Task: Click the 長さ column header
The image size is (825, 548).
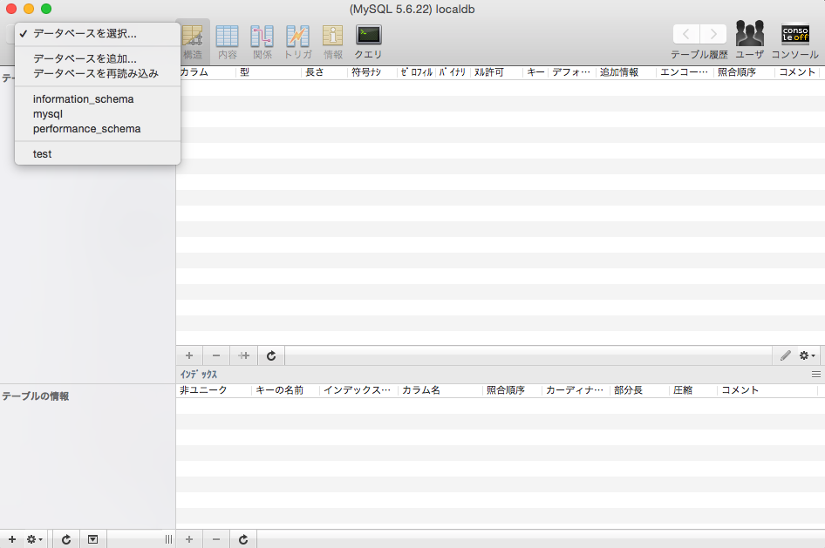Action: click(x=324, y=72)
